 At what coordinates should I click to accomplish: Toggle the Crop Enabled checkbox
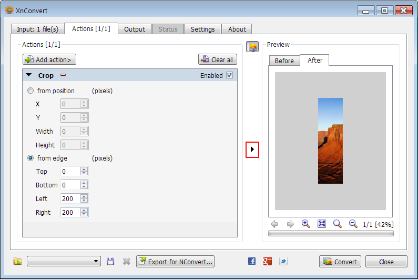point(229,75)
